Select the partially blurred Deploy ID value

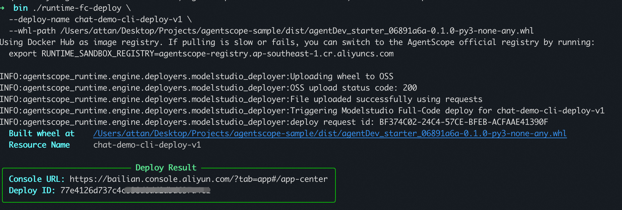(x=135, y=191)
